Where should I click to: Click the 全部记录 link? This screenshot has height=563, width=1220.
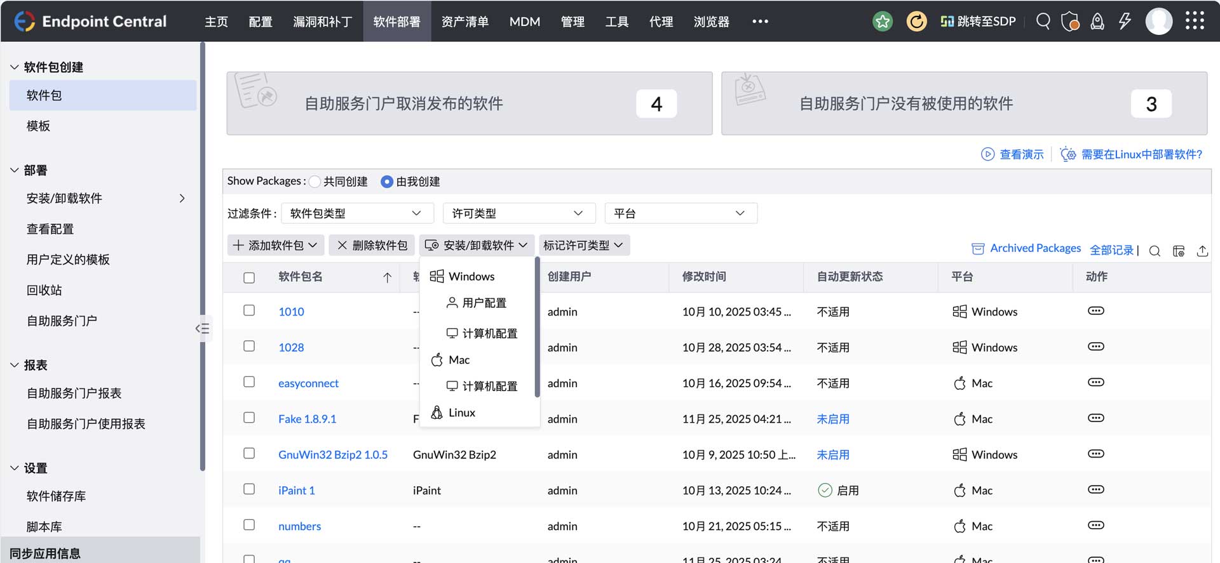(x=1111, y=250)
